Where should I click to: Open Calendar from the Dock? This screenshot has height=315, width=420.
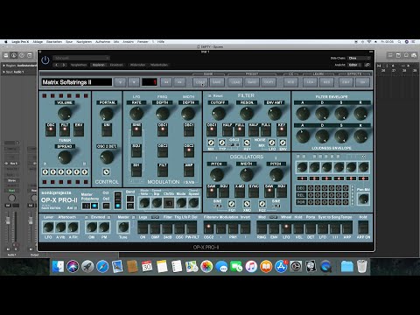147,266
